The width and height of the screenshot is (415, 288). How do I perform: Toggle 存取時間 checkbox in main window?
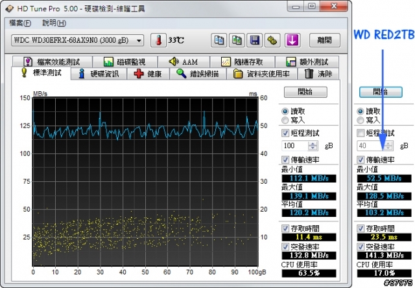pyautogui.click(x=285, y=228)
